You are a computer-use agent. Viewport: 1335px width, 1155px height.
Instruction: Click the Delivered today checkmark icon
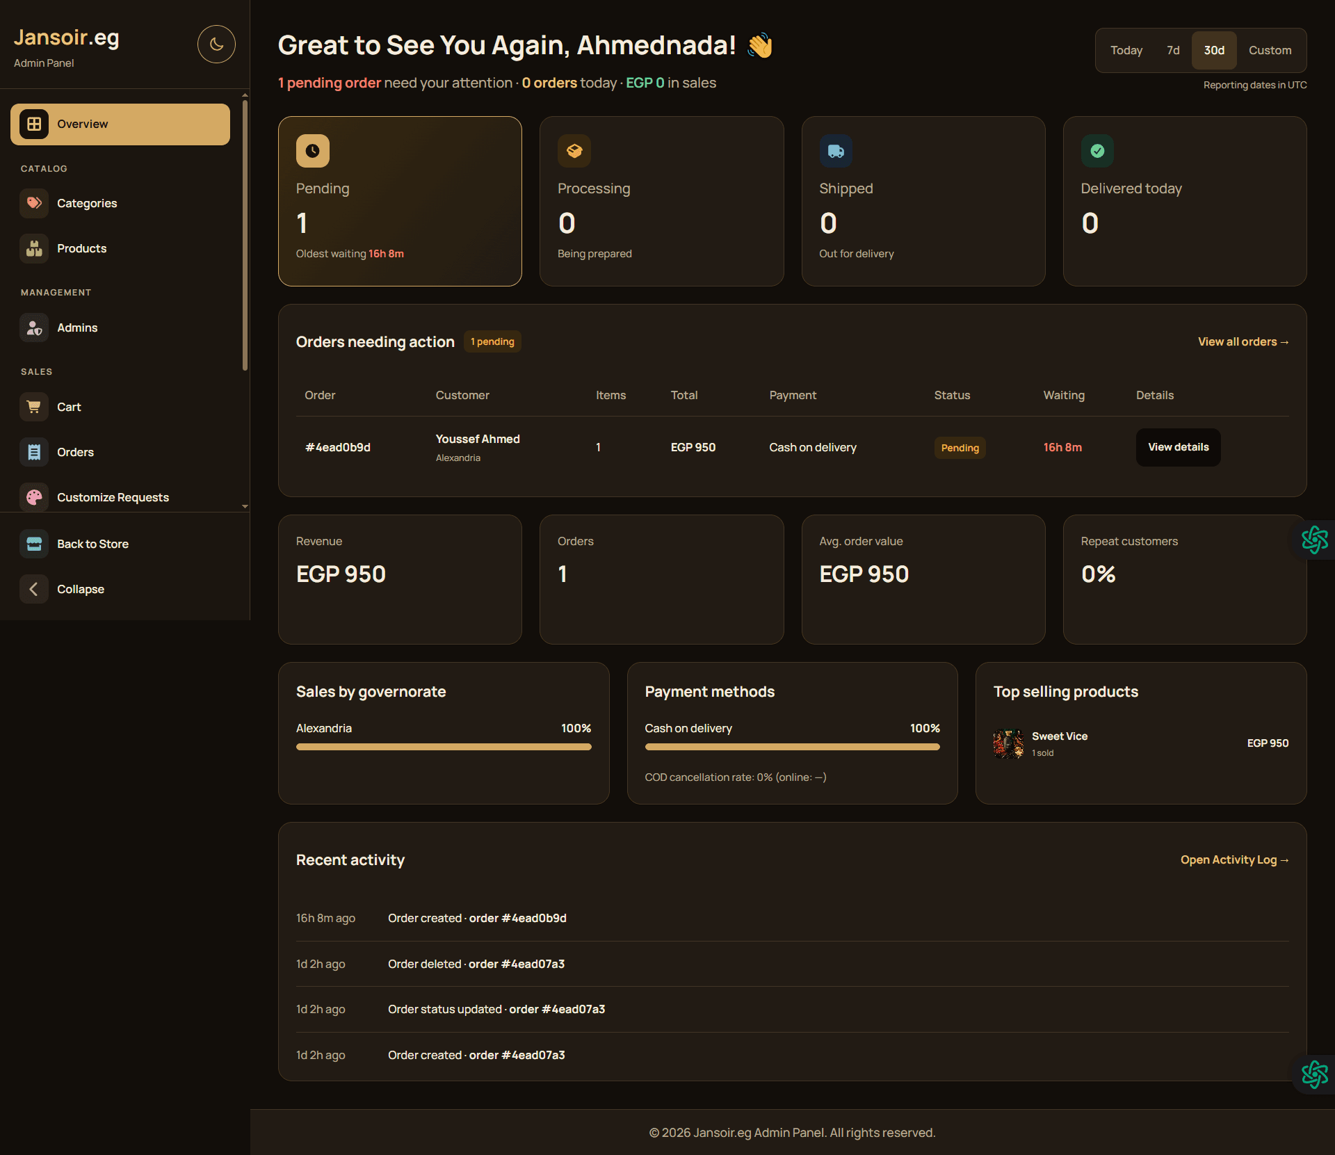1097,151
